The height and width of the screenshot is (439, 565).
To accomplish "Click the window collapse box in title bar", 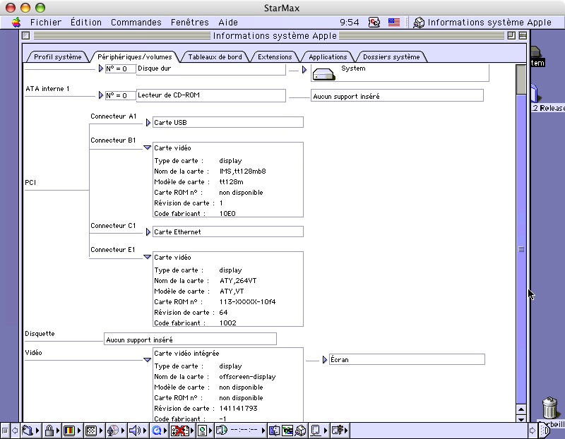I will click(x=523, y=36).
